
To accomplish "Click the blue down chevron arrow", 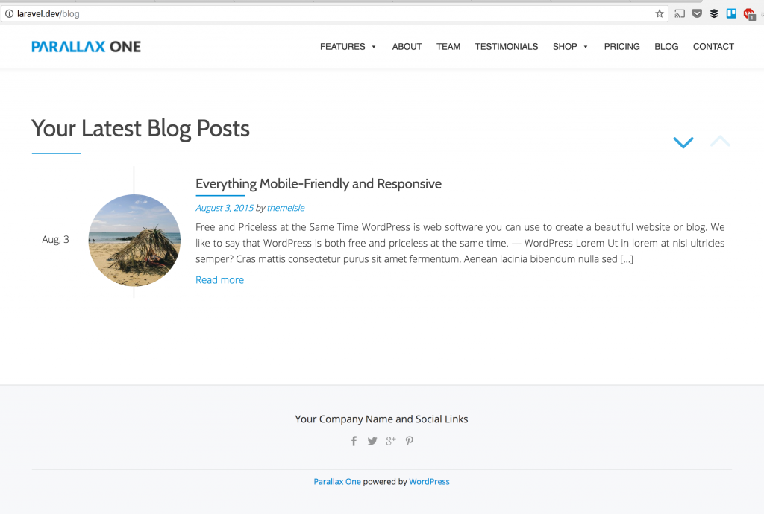I will pyautogui.click(x=683, y=142).
